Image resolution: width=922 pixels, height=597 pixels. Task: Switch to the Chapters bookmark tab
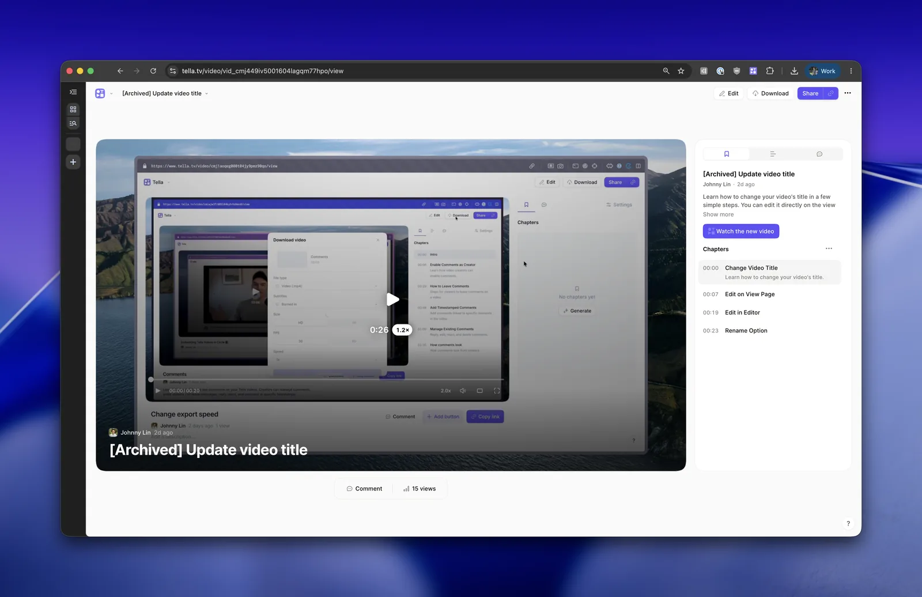[727, 154]
